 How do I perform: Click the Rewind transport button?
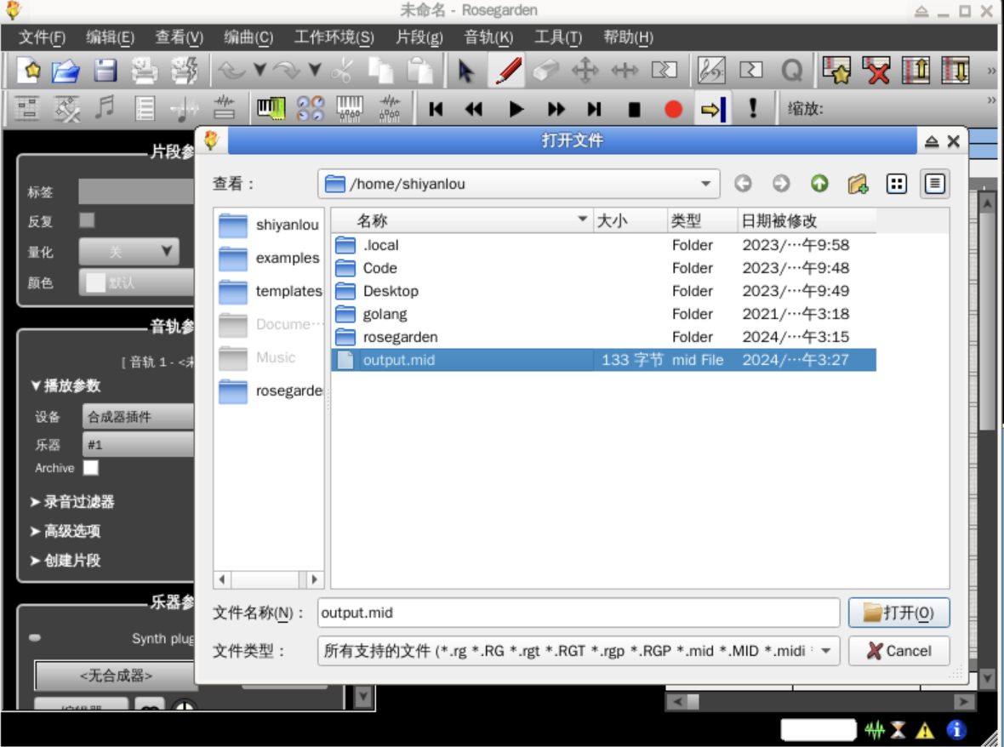474,110
